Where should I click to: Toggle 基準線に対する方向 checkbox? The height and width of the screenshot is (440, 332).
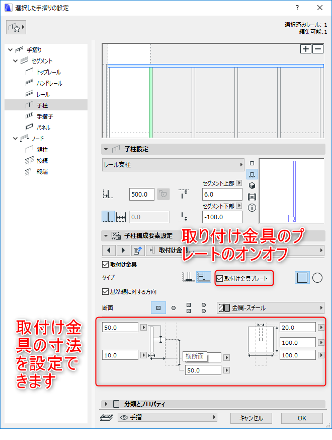(x=106, y=292)
